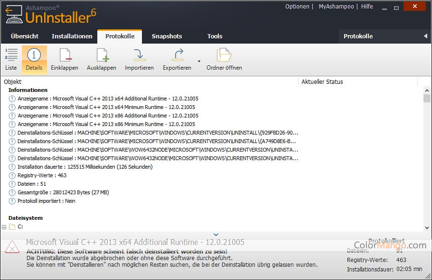The width and height of the screenshot is (432, 280).
Task: Close the UnInstaller window
Action: pos(414,6)
